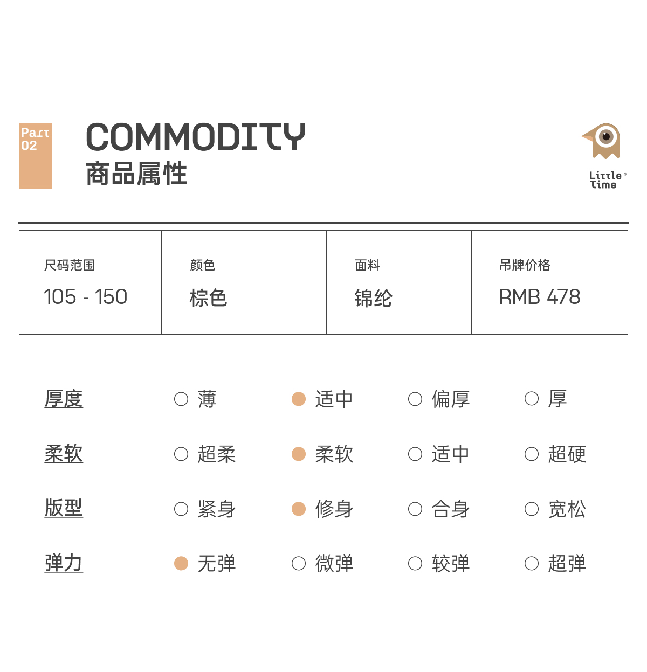Viewport: 647px width, 672px height.
Task: Pick the 宽松 fit option
Action: (532, 509)
